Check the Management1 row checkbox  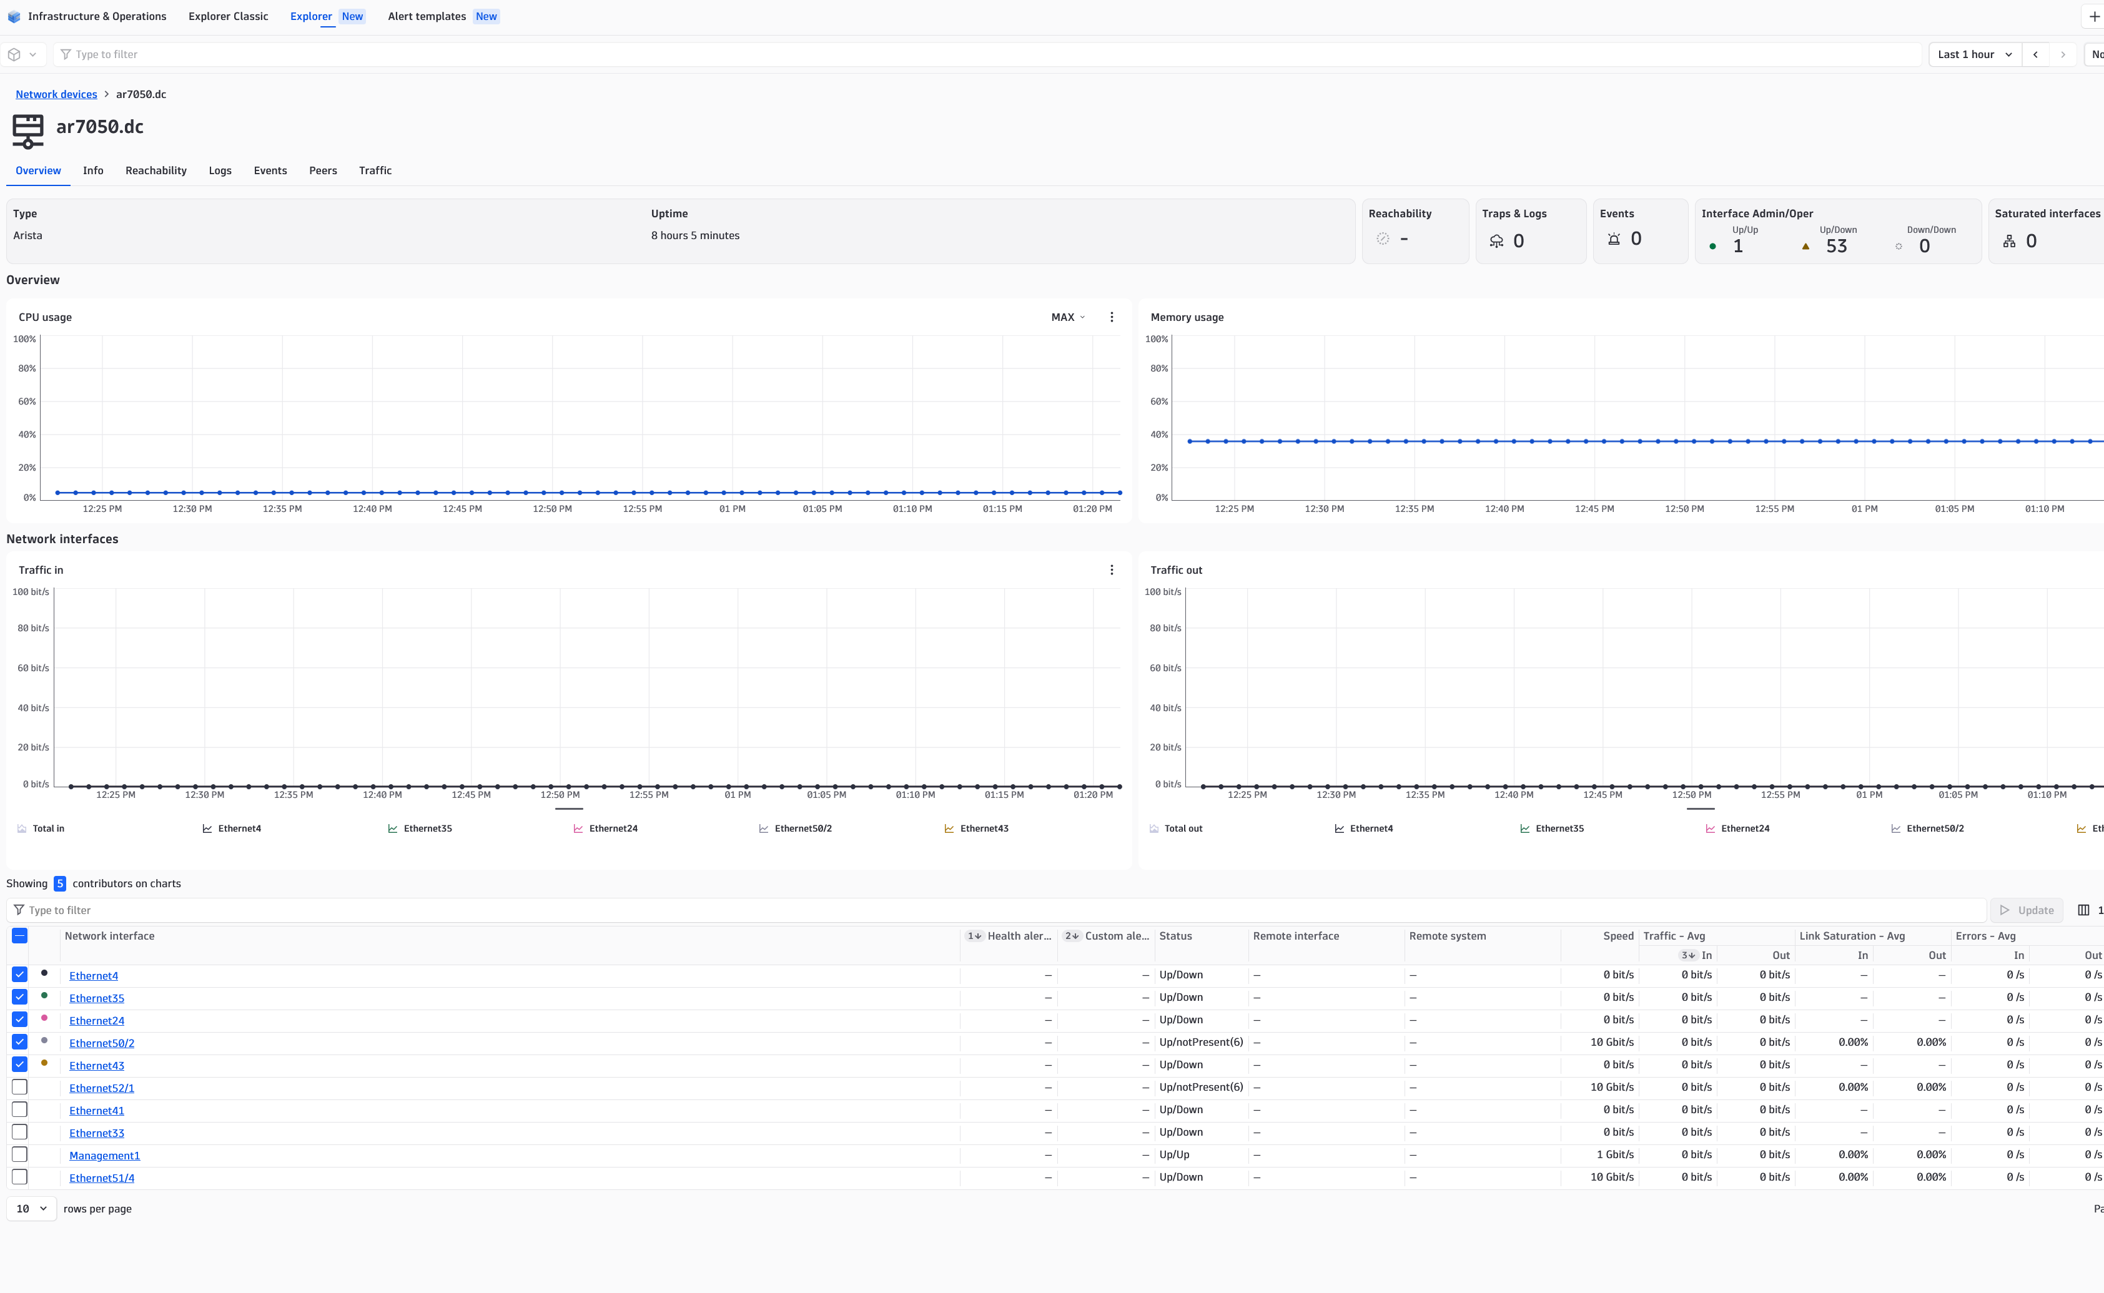(19, 1154)
